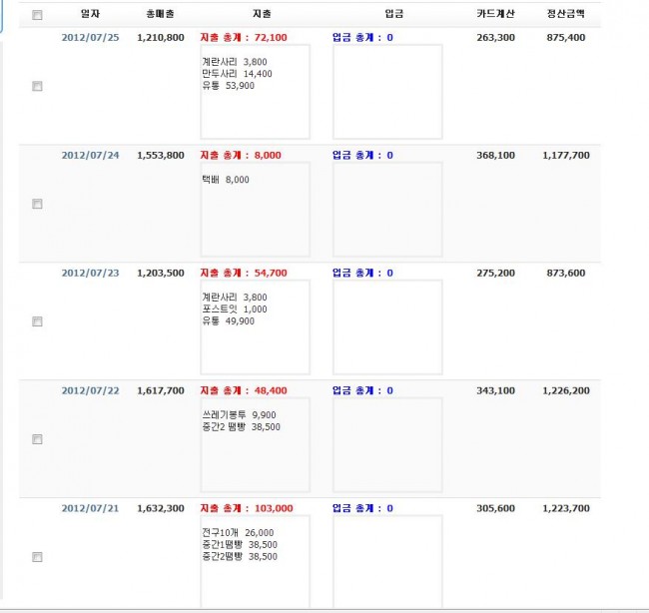This screenshot has width=649, height=613.
Task: Select the 2012/07/22 date link
Action: click(90, 390)
